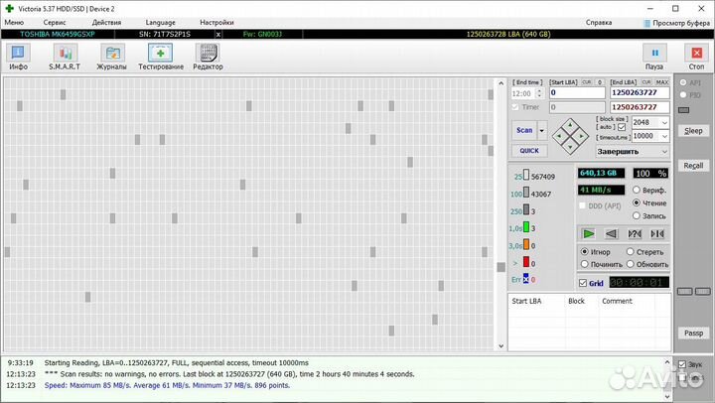Open the Инфо drive information panel
Screen dimensions: 715x403
(x=18, y=56)
